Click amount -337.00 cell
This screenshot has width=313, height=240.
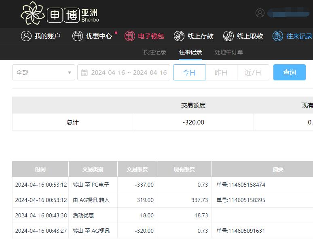click(x=137, y=185)
